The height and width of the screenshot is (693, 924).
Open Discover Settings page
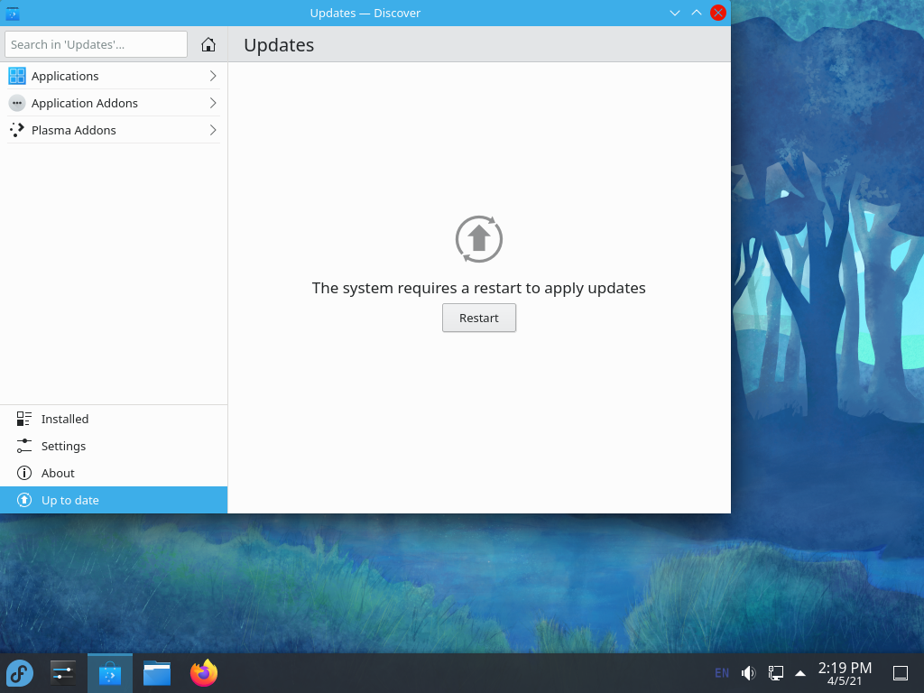tap(114, 446)
